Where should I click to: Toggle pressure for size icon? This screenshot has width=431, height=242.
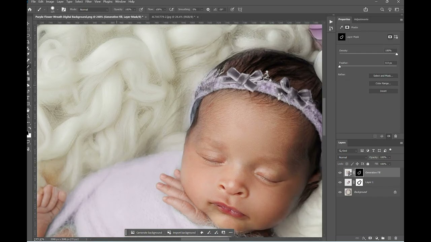(x=232, y=9)
